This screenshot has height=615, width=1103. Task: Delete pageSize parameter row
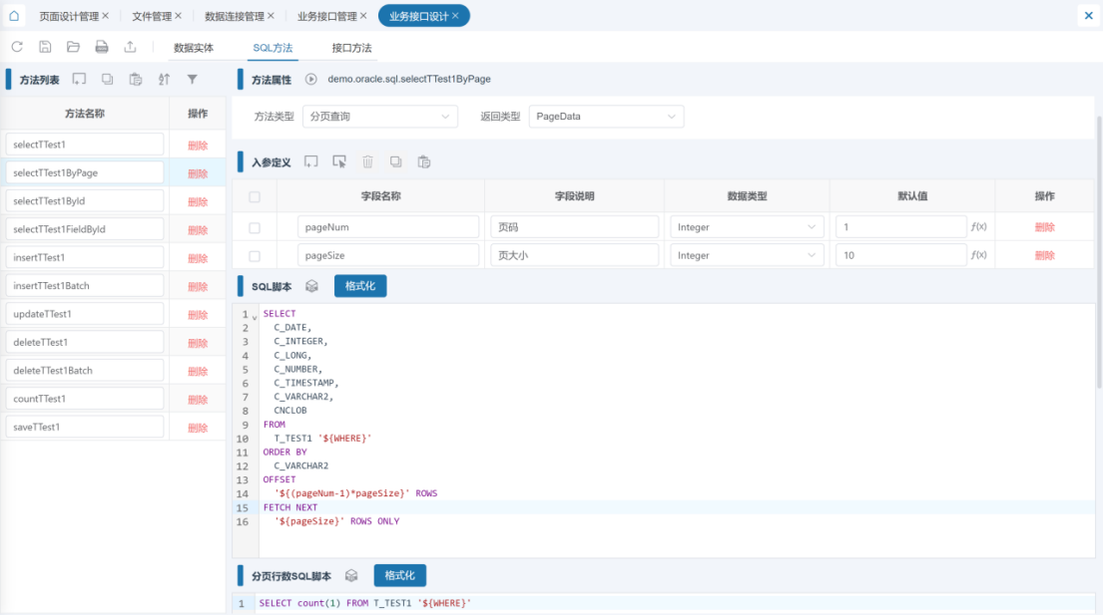tap(1045, 255)
